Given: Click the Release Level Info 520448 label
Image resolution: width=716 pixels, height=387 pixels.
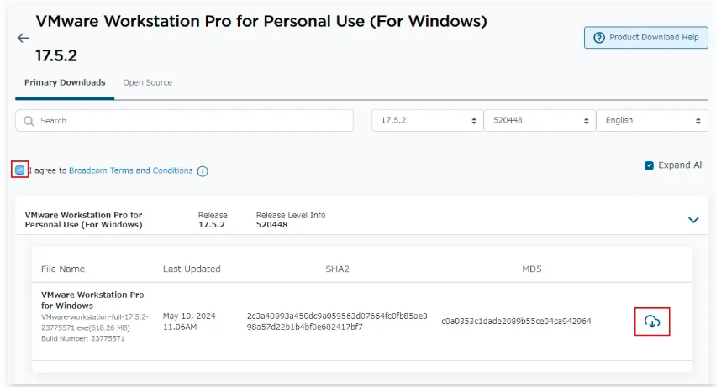Looking at the screenshot, I should pyautogui.click(x=291, y=220).
